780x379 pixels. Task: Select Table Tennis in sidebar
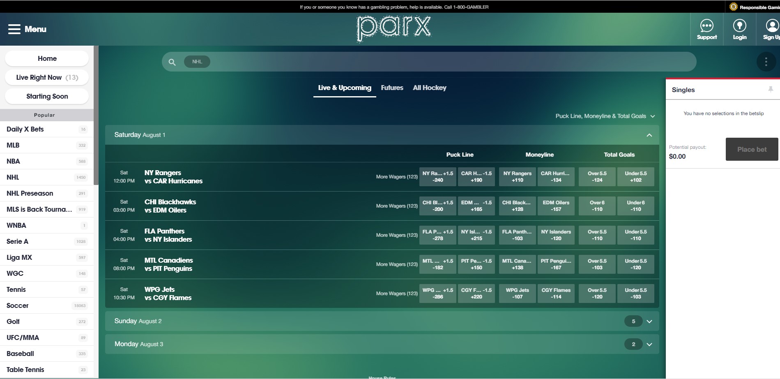[x=47, y=370]
